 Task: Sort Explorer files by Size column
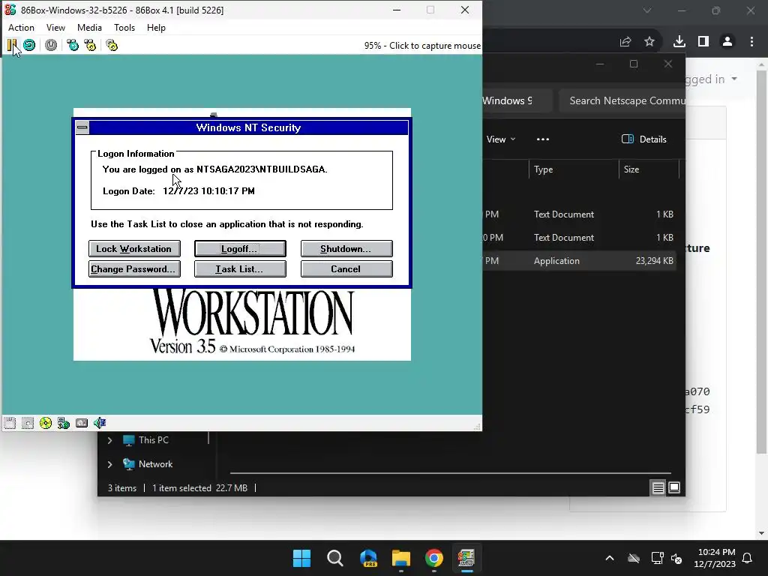pyautogui.click(x=649, y=169)
